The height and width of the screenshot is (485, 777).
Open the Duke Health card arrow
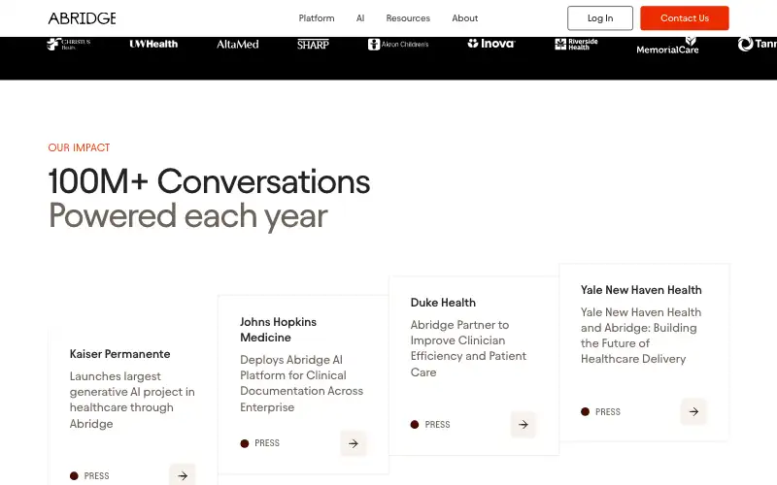[x=524, y=425]
